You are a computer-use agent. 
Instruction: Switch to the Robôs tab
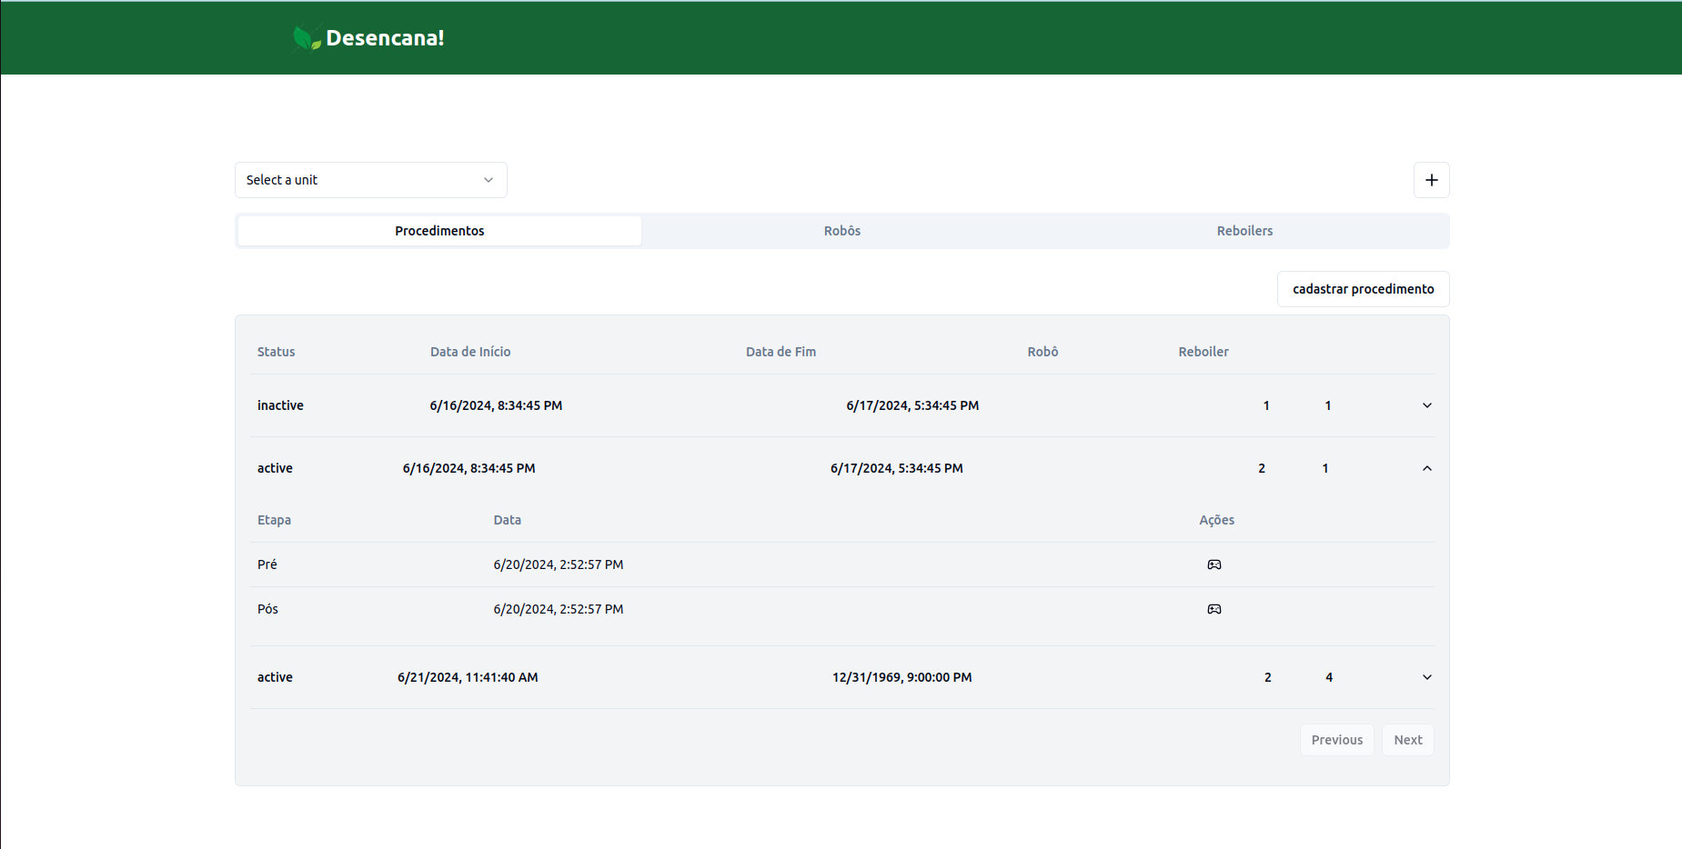click(842, 231)
